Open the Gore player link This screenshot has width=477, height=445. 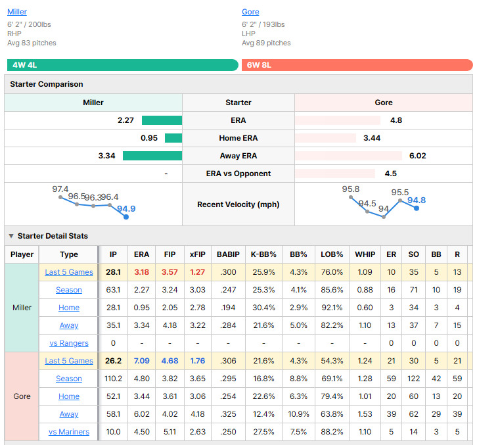tap(250, 12)
